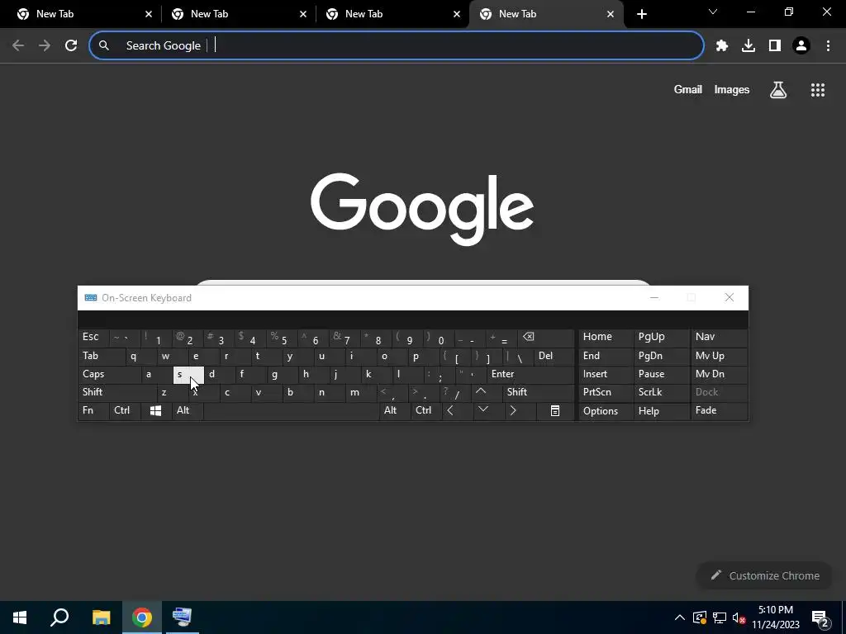Click the backspace key on On-Screen Keyboard
The height and width of the screenshot is (634, 846).
(545, 338)
